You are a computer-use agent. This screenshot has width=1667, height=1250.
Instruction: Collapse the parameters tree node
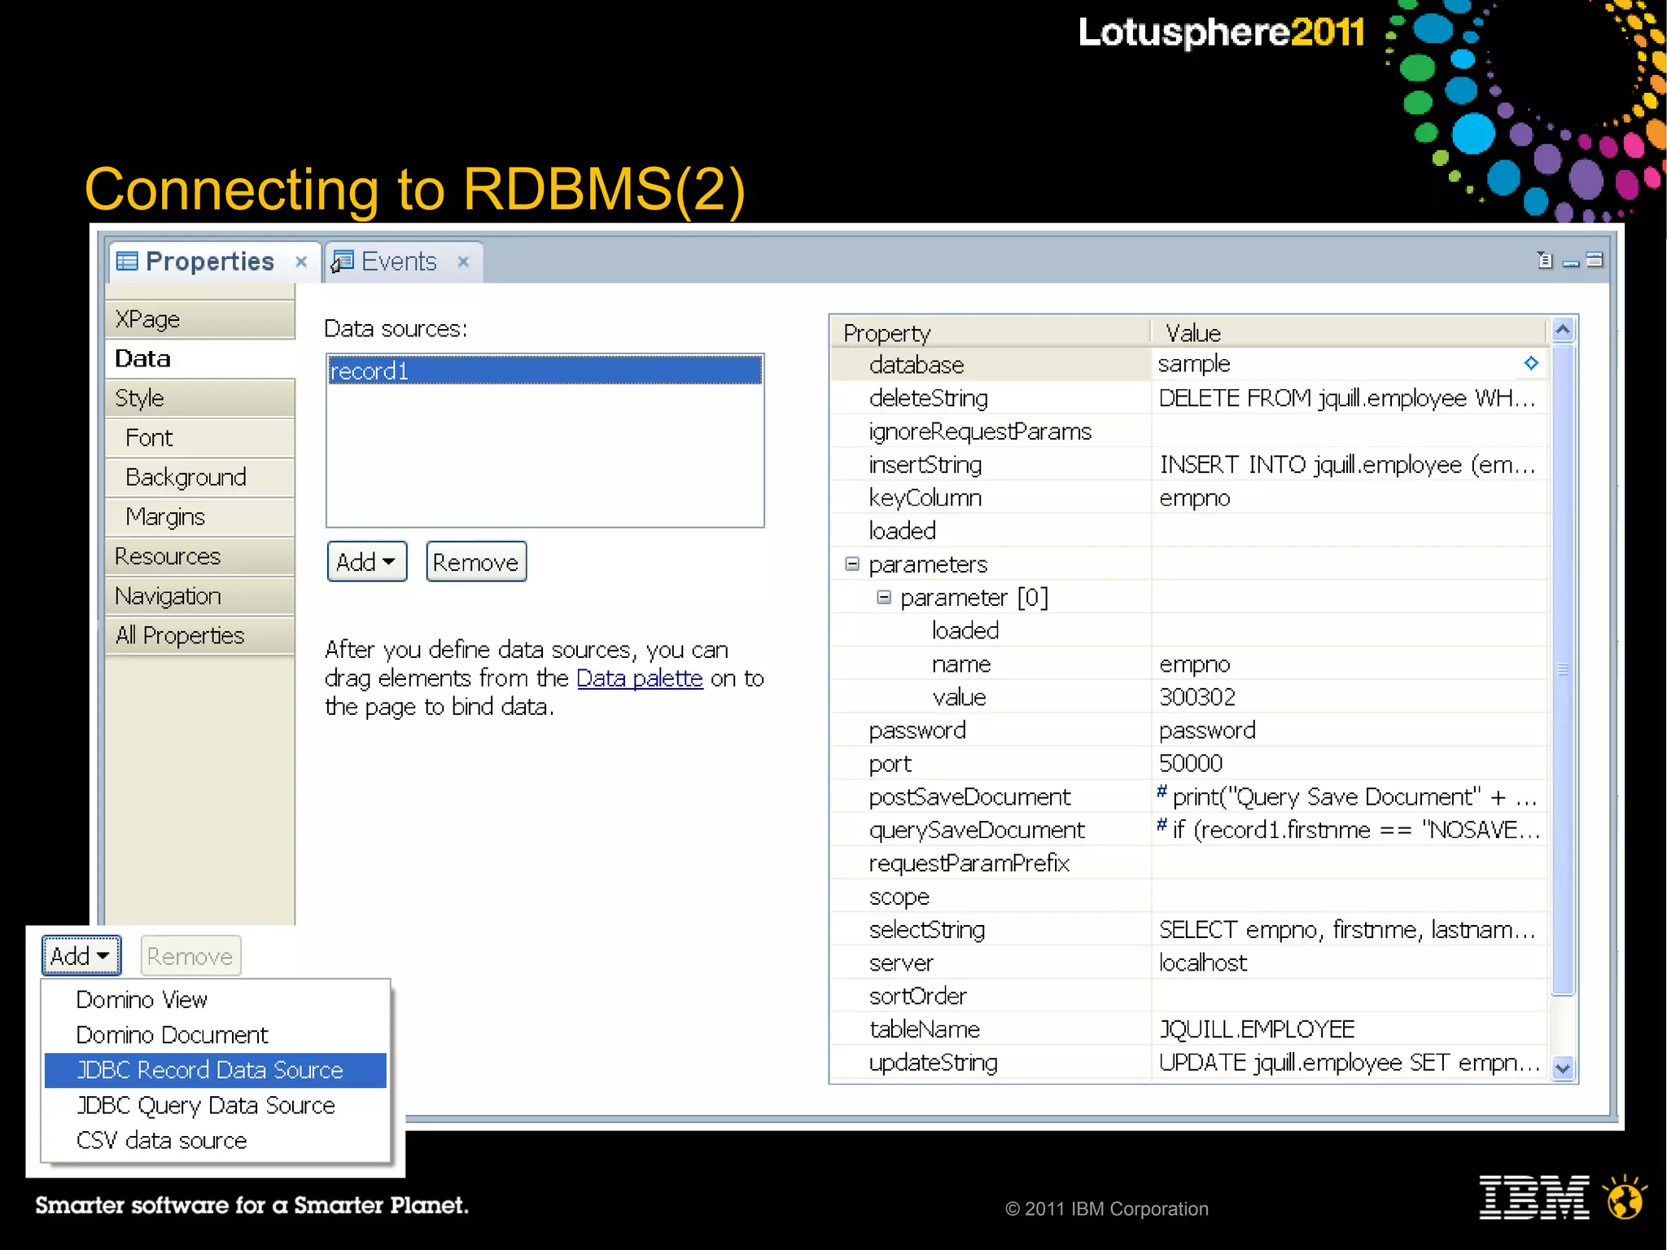tap(852, 564)
